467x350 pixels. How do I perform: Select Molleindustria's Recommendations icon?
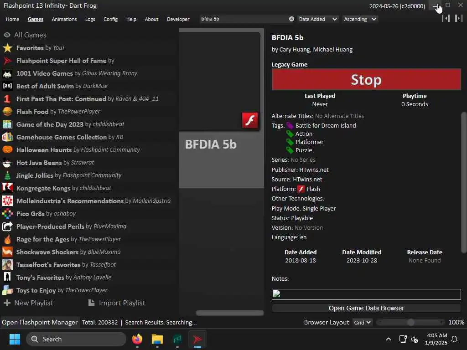click(7, 201)
